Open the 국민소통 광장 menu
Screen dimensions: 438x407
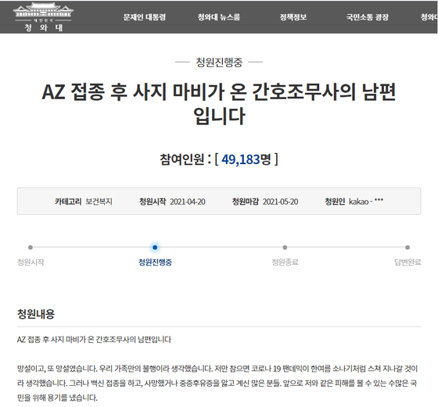click(x=368, y=17)
